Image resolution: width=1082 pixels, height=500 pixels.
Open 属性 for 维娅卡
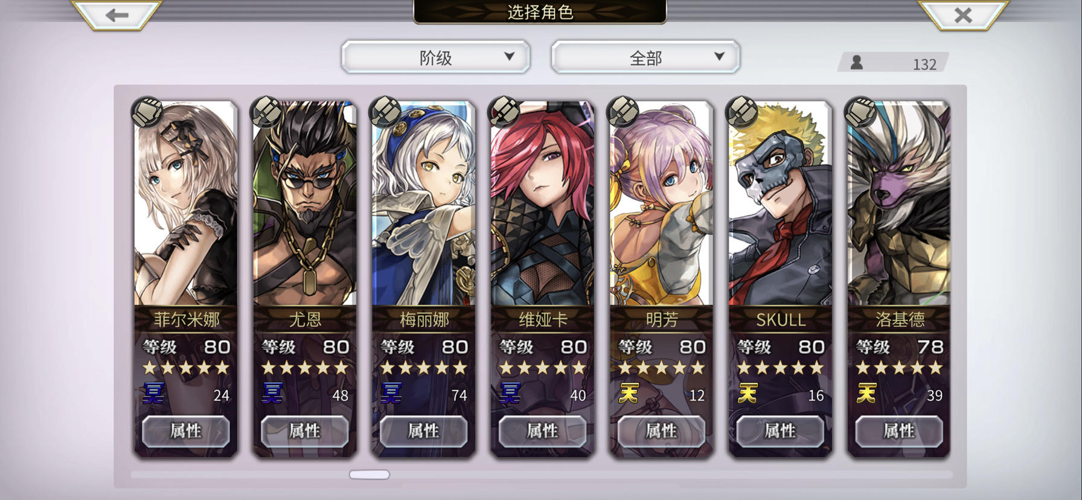coord(542,431)
